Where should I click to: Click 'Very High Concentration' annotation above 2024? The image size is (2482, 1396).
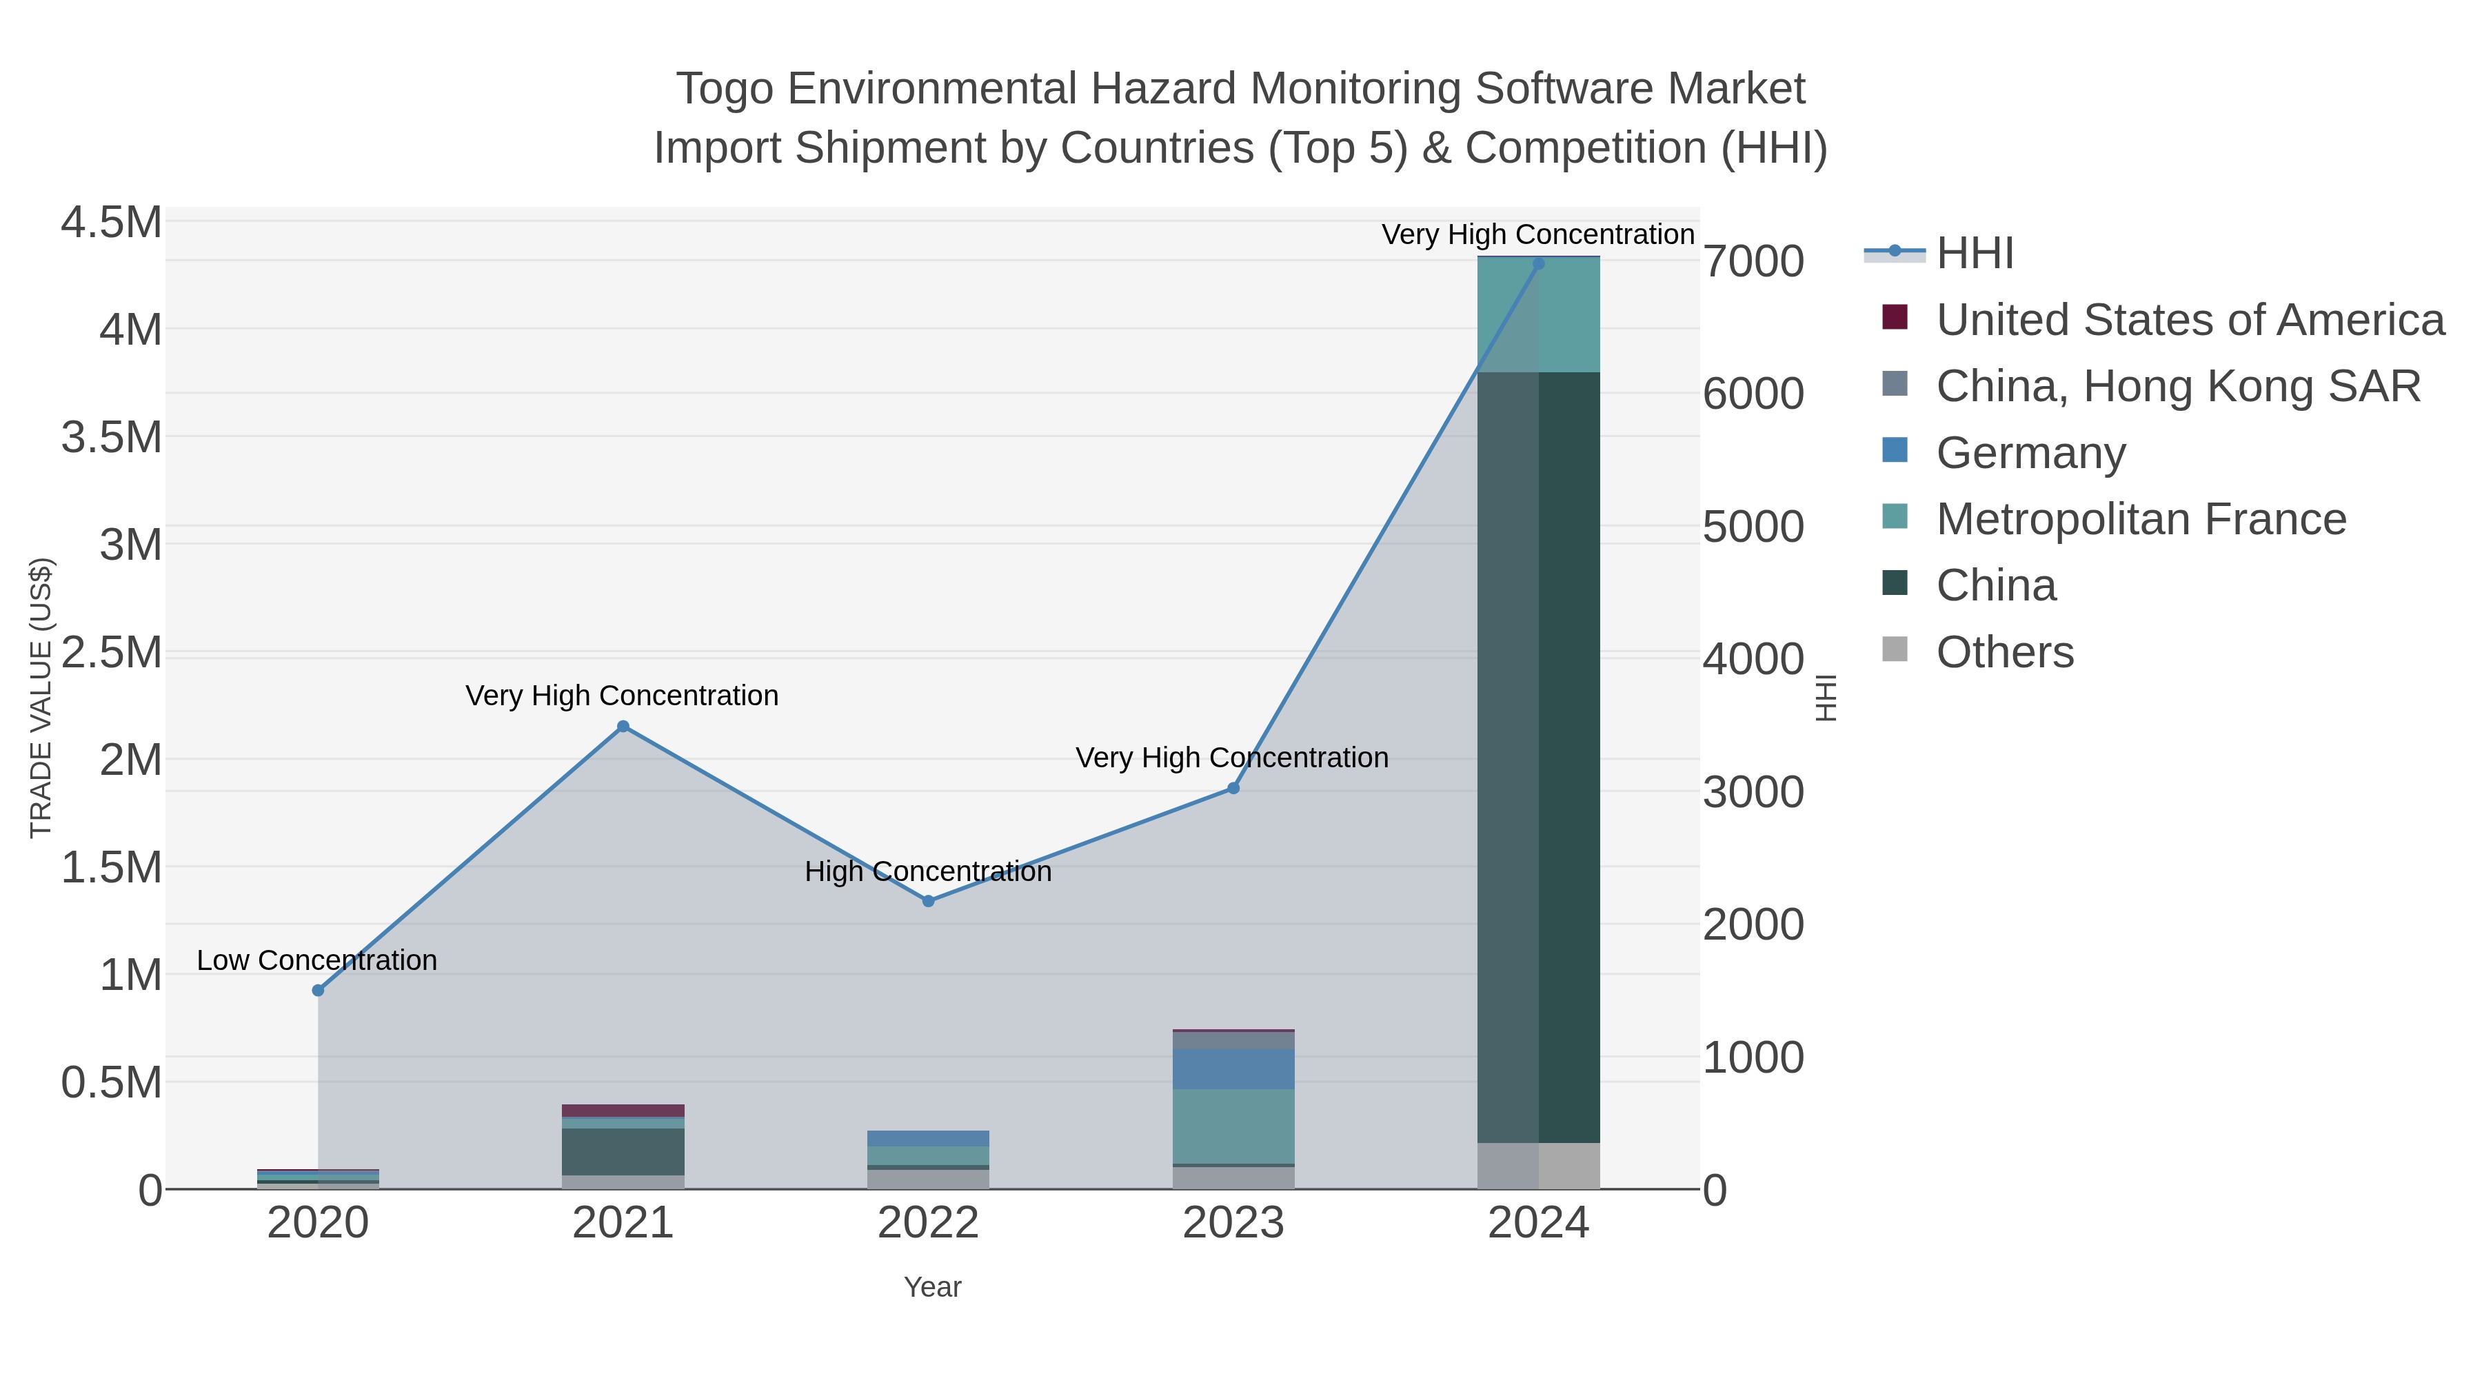(1537, 235)
